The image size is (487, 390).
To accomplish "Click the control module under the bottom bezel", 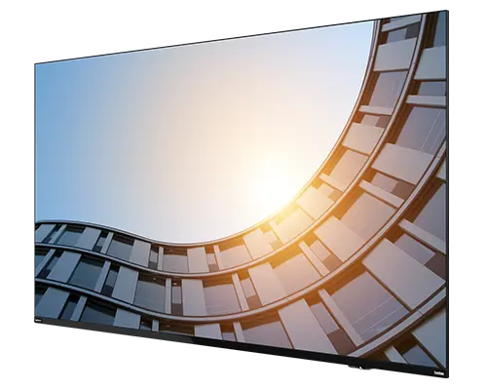I will pyautogui.click(x=360, y=368).
